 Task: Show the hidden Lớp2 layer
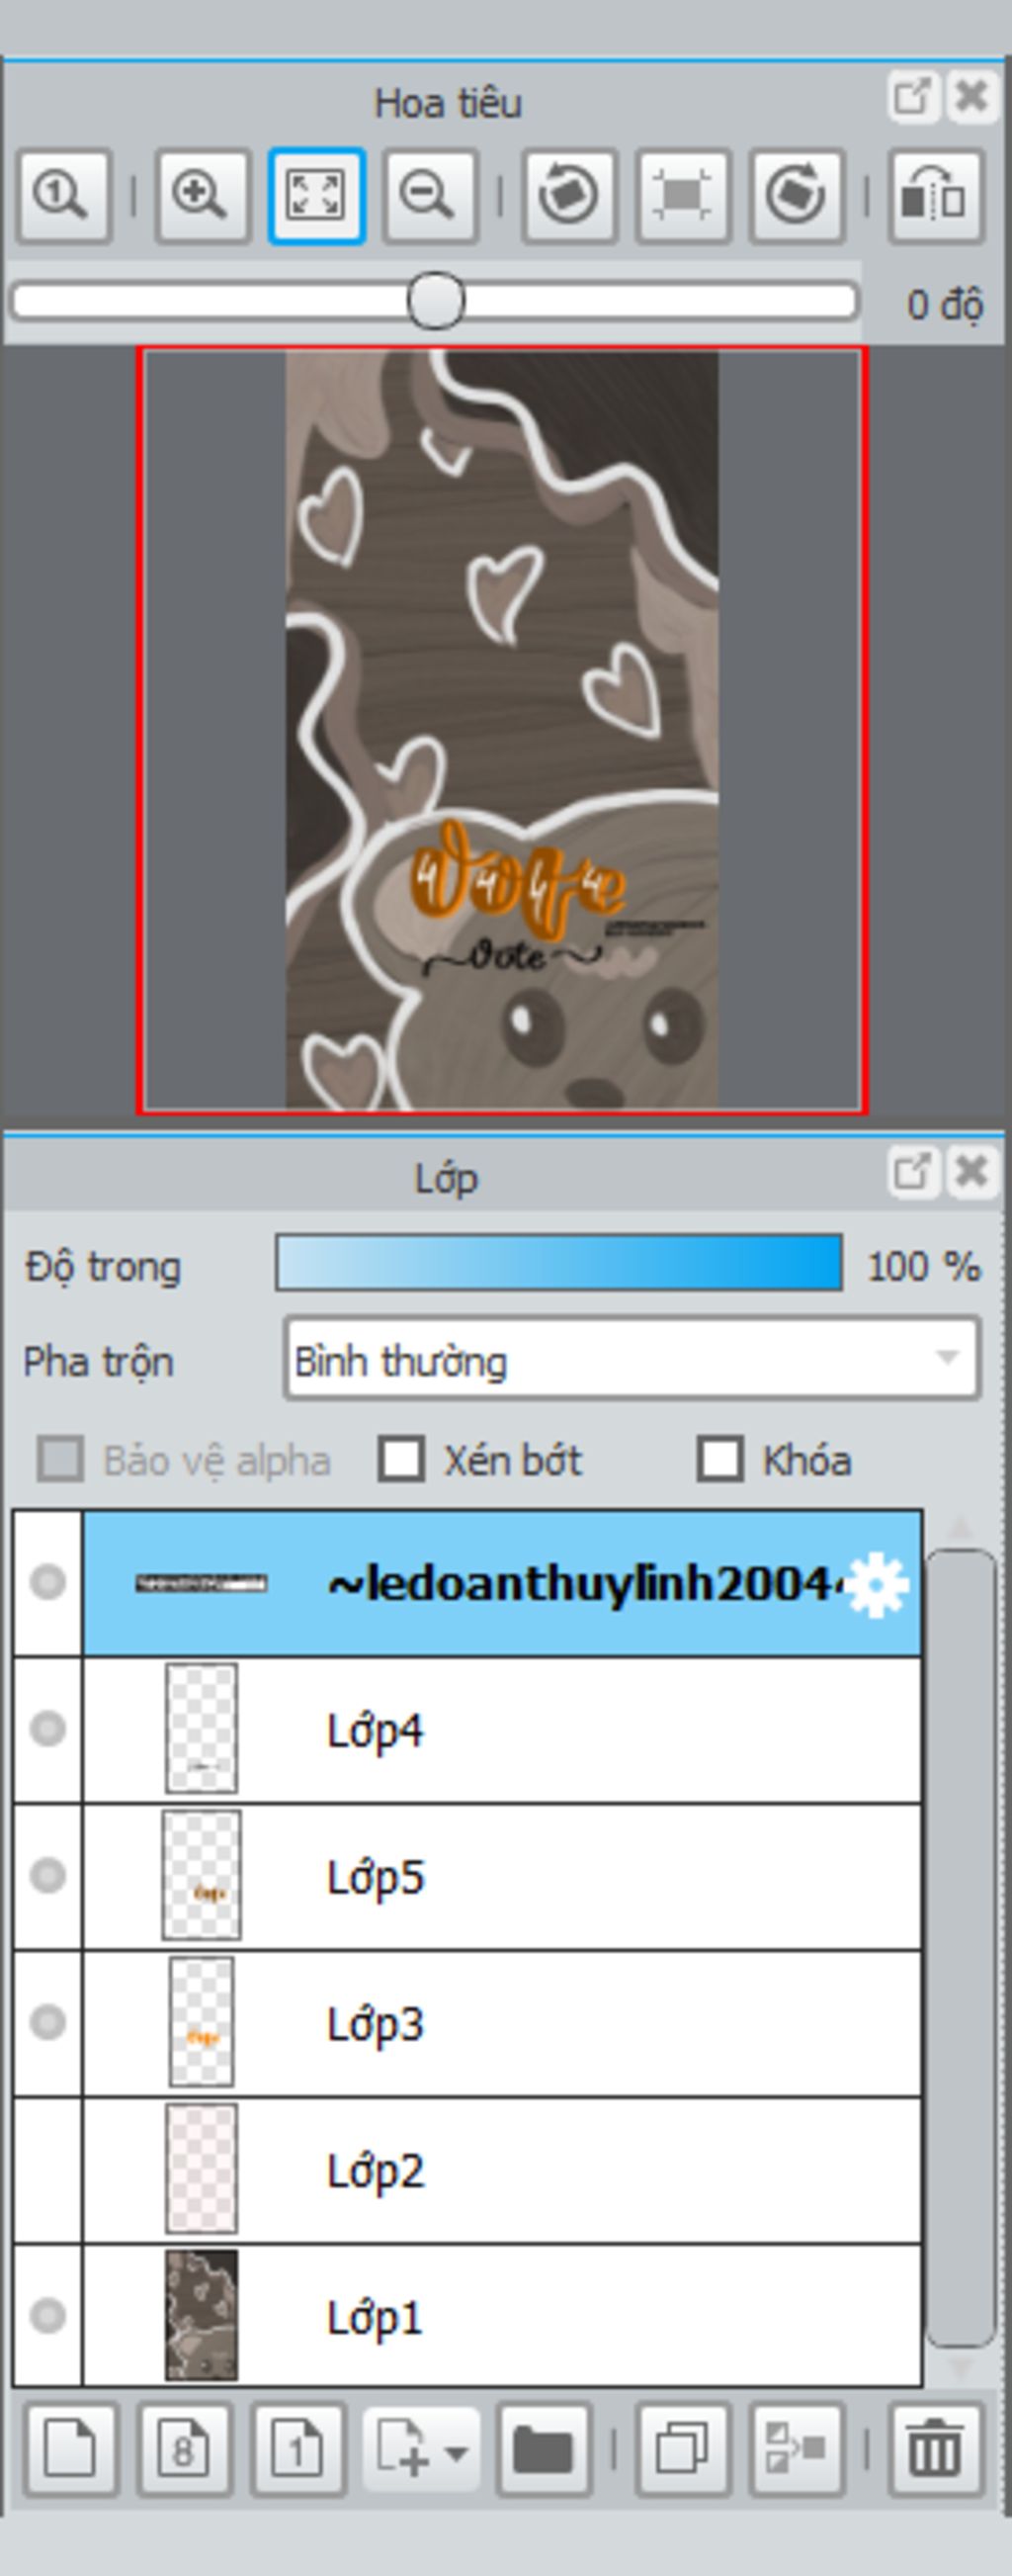click(48, 2170)
